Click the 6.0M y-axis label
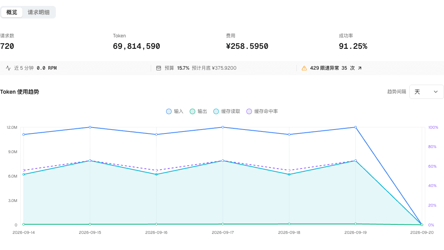 click(x=13, y=176)
